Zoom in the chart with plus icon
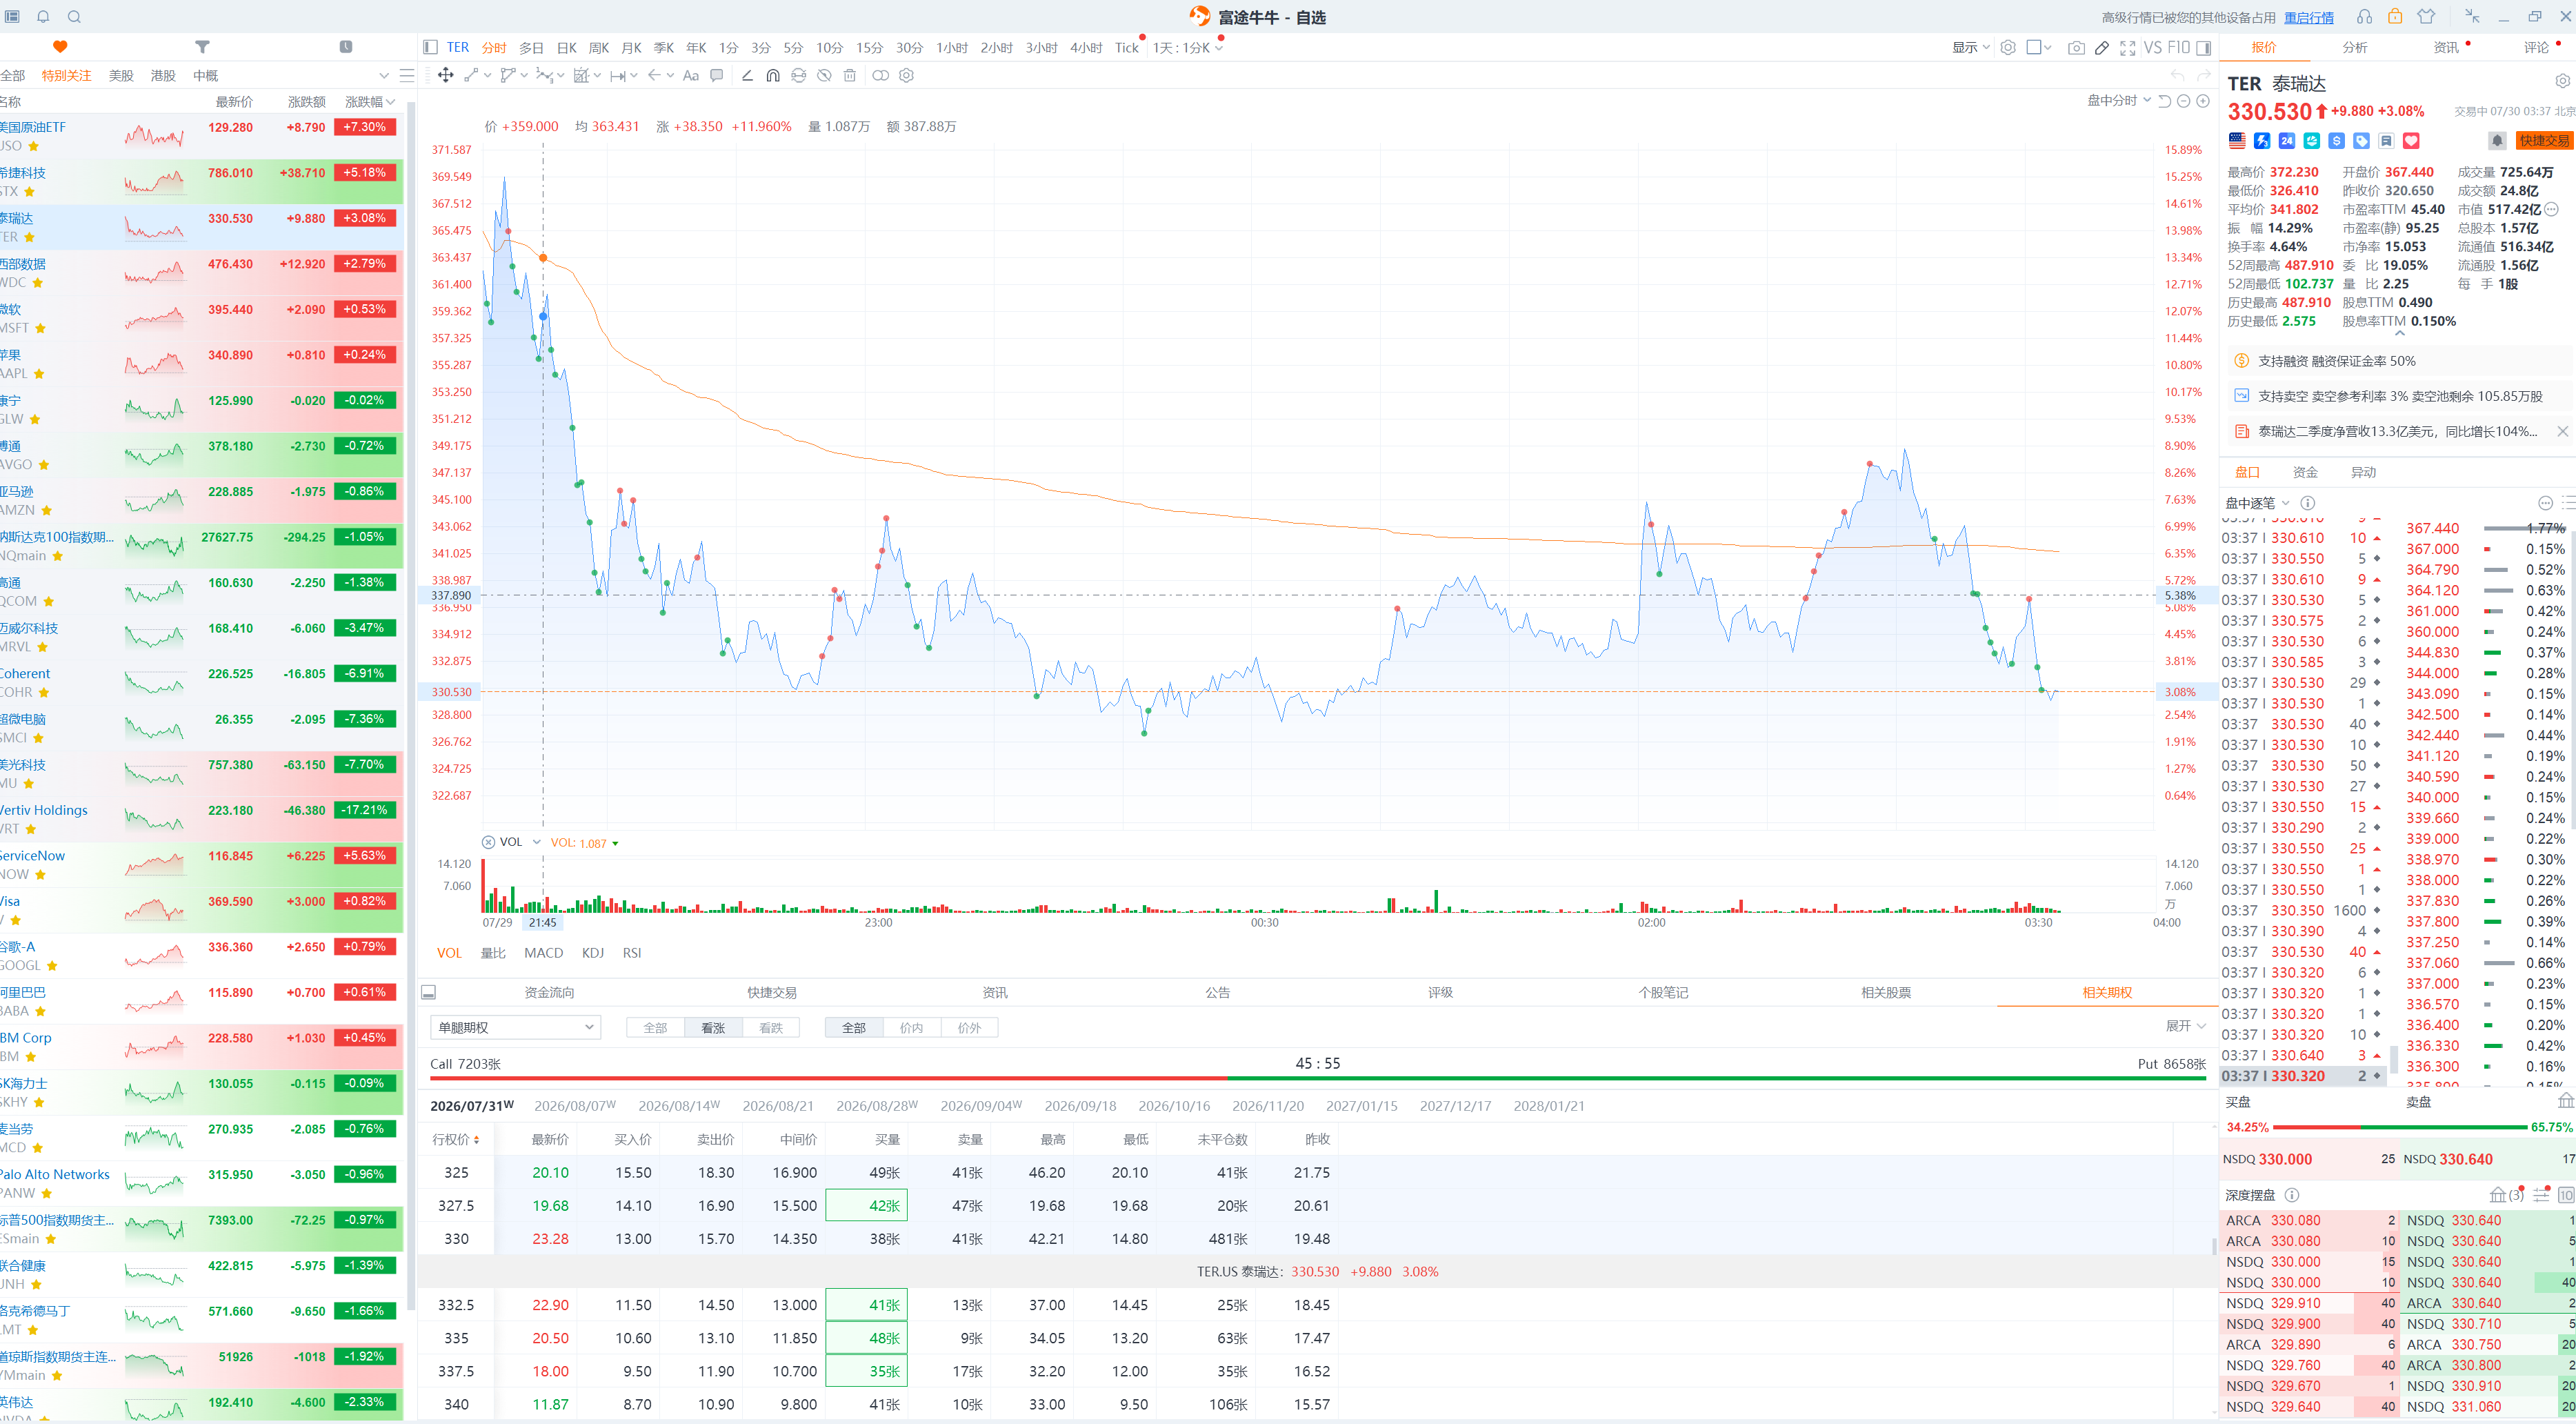The image size is (2576, 1424). coord(2203,101)
